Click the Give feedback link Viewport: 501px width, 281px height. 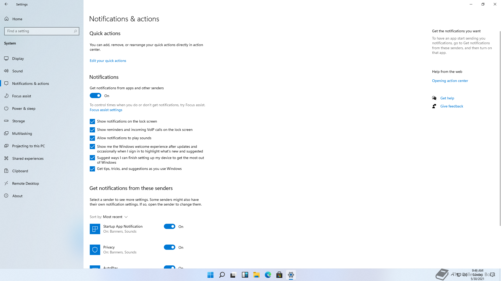[x=452, y=106]
